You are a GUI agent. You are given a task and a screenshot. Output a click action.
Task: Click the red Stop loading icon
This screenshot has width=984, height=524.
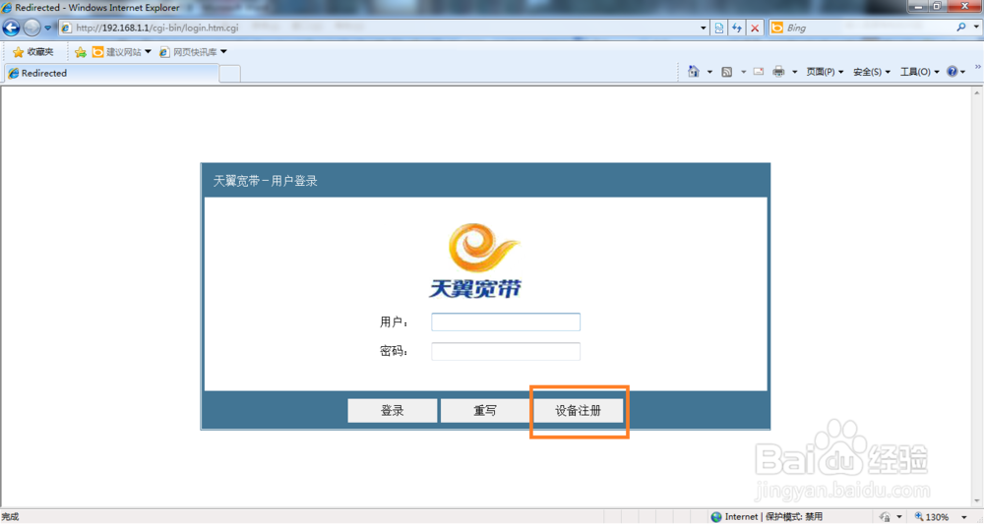click(x=755, y=28)
